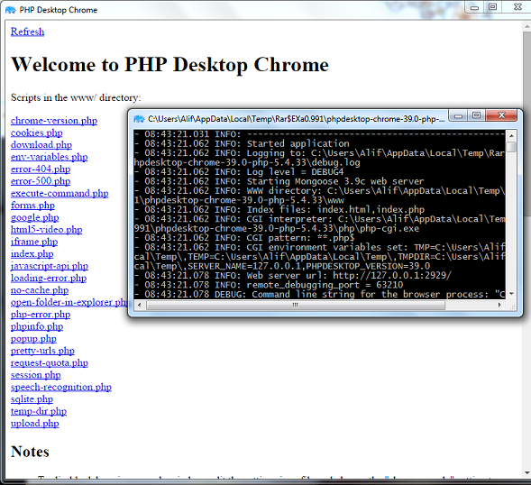Open loading-error.php link
The width and height of the screenshot is (531, 485).
click(x=49, y=278)
